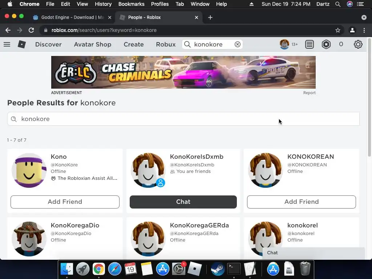Image resolution: width=372 pixels, height=279 pixels.
Task: Add KONOKOREAN as a friend
Action: click(x=301, y=202)
